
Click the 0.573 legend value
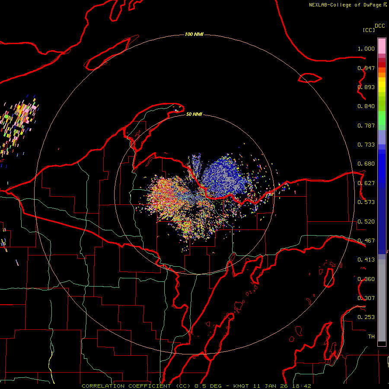pos(366,202)
